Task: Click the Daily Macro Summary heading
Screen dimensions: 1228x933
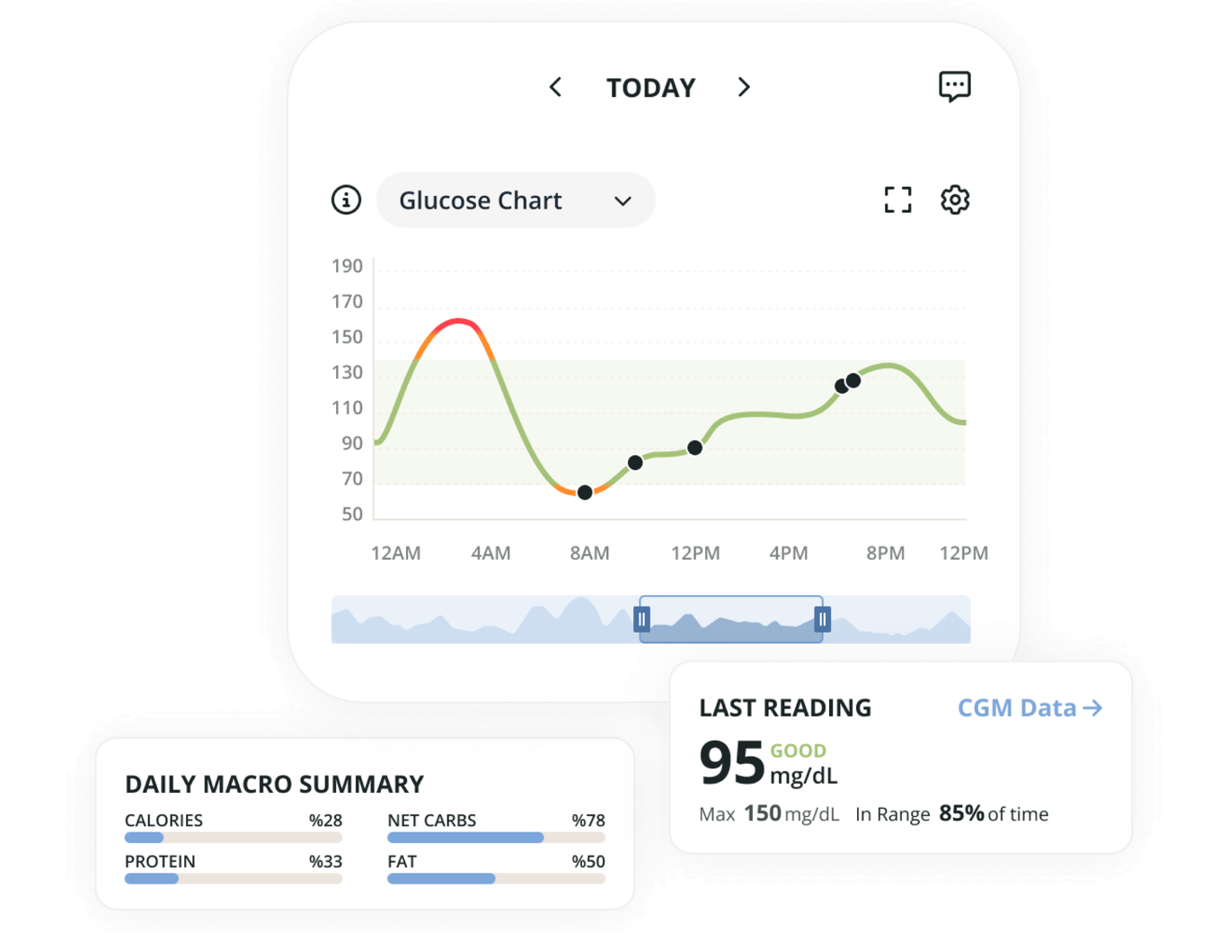Action: pyautogui.click(x=274, y=784)
